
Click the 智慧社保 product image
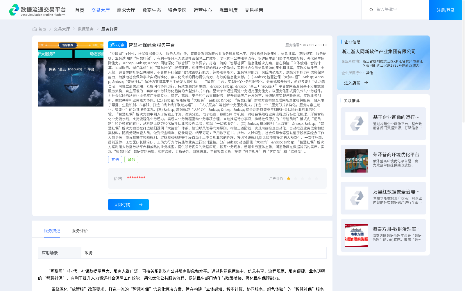click(x=71, y=74)
